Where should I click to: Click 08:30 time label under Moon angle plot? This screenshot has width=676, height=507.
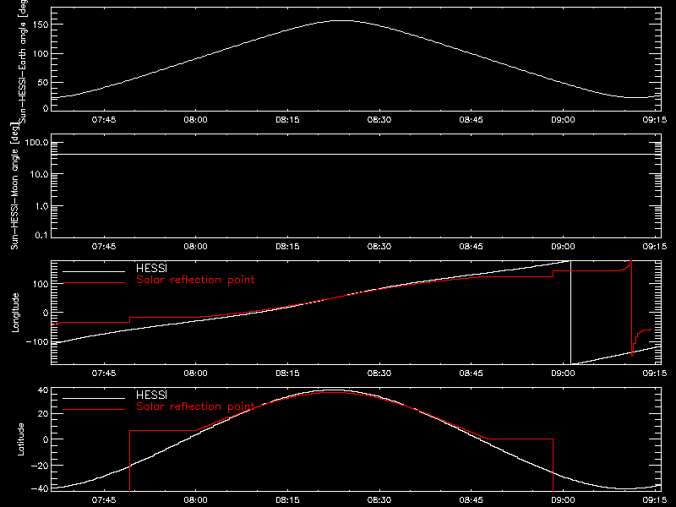tap(379, 247)
